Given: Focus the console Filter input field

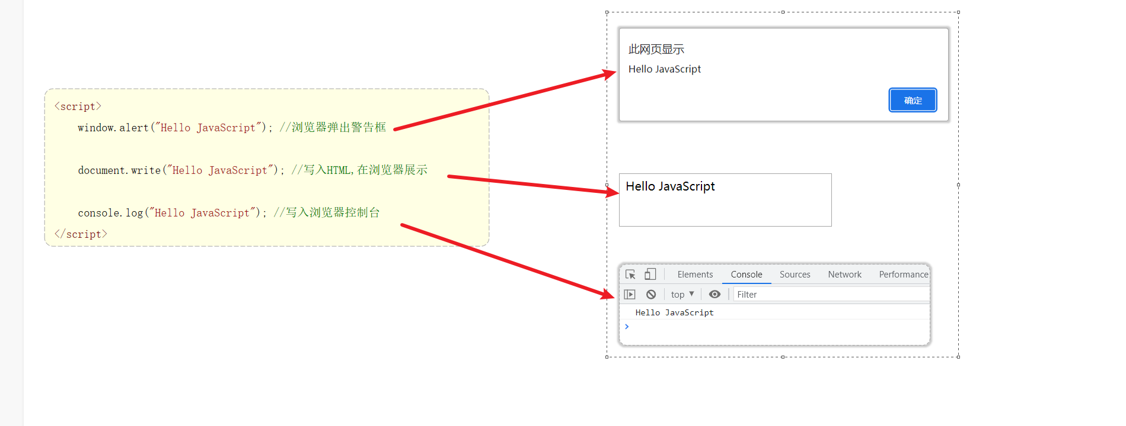Looking at the screenshot, I should pyautogui.click(x=831, y=294).
